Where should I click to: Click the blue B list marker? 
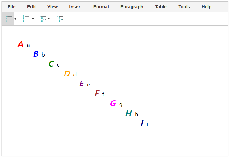(36, 54)
